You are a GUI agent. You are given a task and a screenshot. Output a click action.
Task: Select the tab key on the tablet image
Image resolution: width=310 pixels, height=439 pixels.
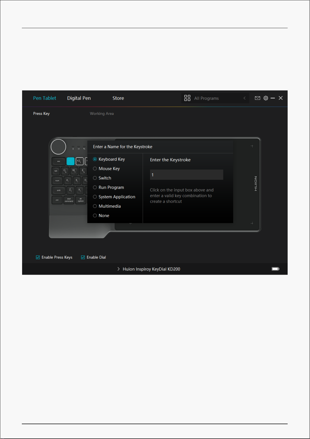point(56,171)
